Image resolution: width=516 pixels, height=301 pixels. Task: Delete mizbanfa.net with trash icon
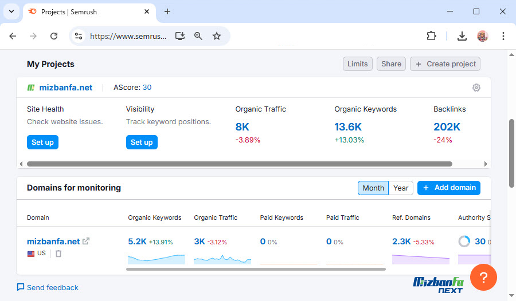(58, 254)
